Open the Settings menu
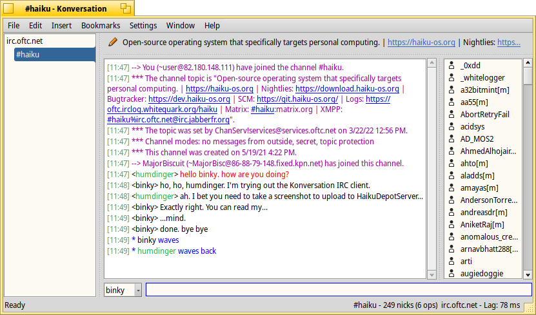Image resolution: width=536 pixels, height=315 pixels. click(x=143, y=26)
